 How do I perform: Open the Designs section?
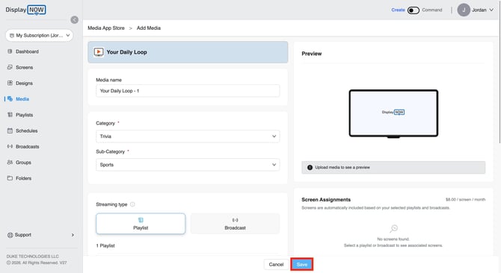click(24, 83)
